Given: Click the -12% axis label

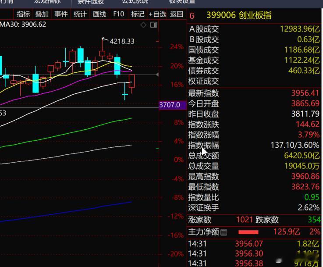Looking at the screenshot, I should 176,216.
